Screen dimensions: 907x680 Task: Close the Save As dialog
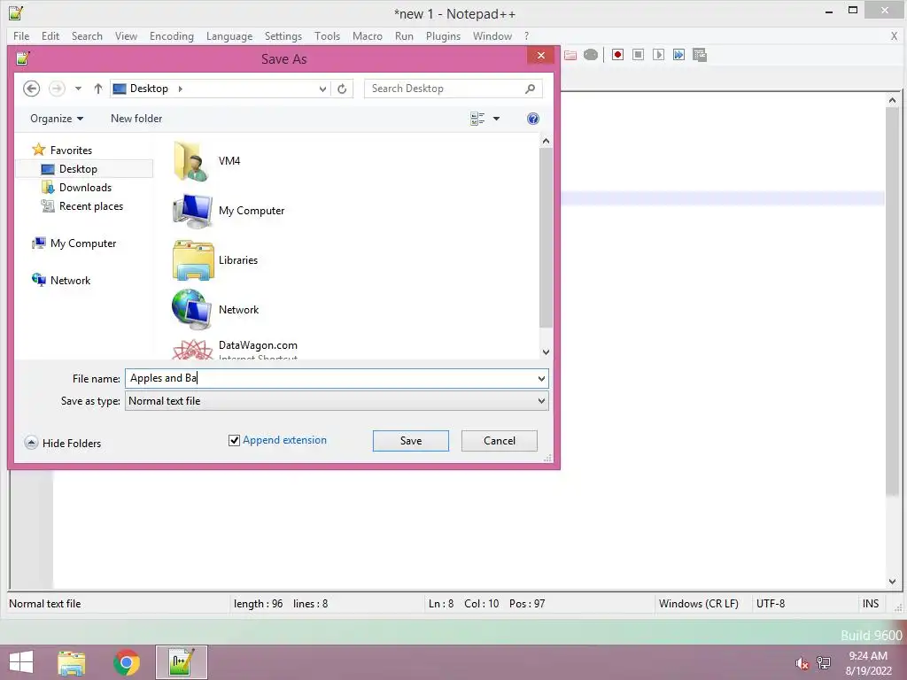pos(541,56)
